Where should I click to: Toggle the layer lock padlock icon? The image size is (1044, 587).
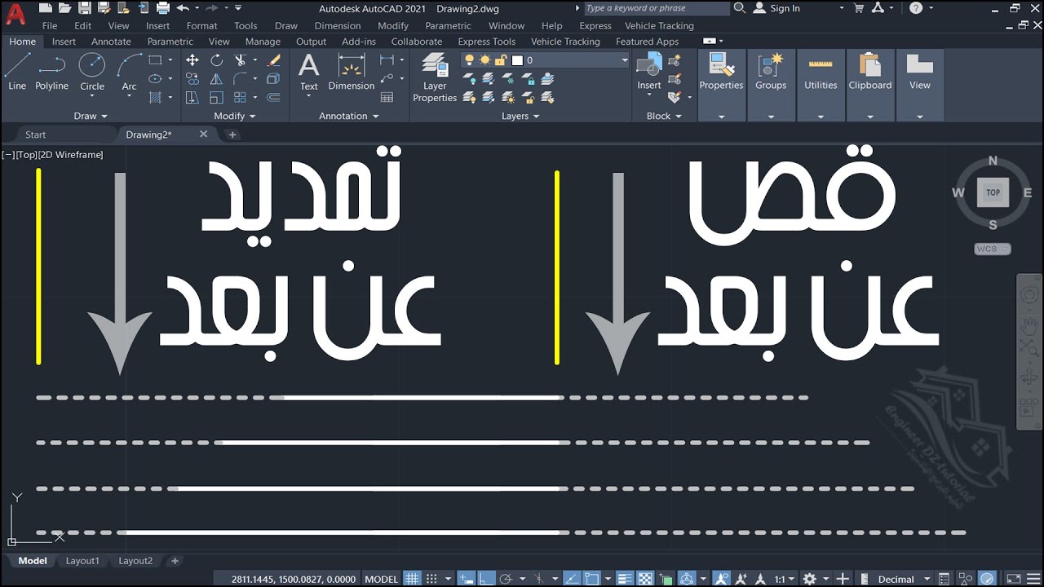click(501, 60)
